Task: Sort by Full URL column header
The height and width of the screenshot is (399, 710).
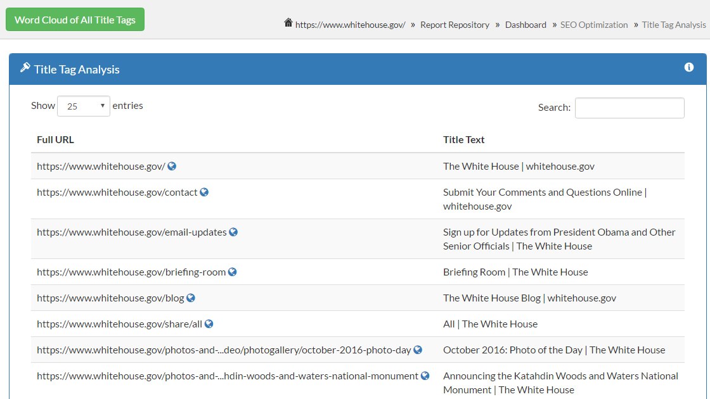Action: [x=55, y=140]
